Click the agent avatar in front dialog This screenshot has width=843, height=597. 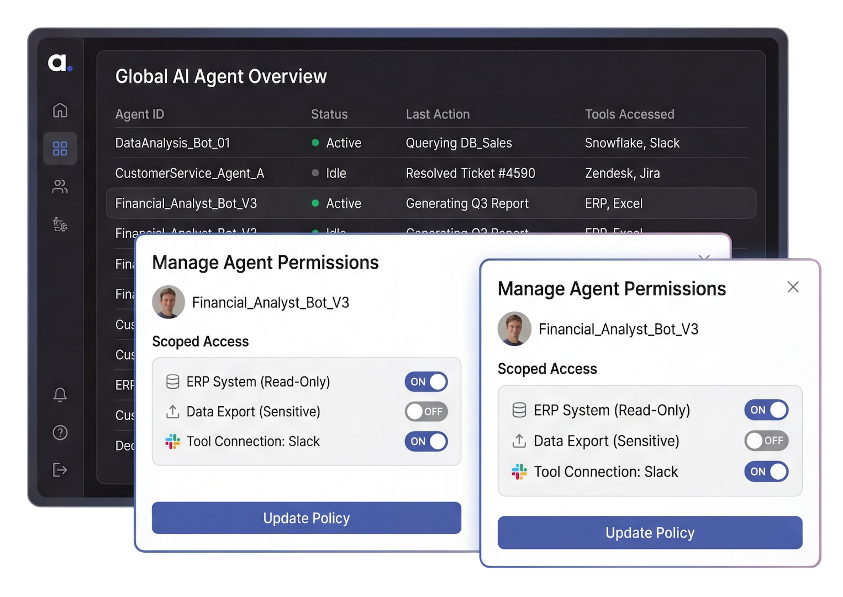(x=514, y=329)
